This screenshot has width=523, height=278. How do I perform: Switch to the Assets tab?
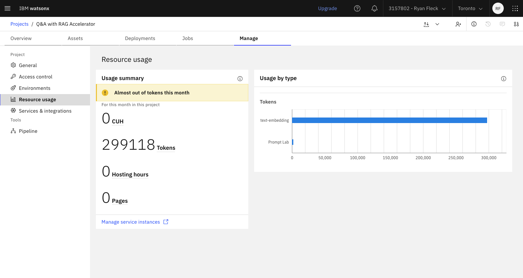point(75,38)
